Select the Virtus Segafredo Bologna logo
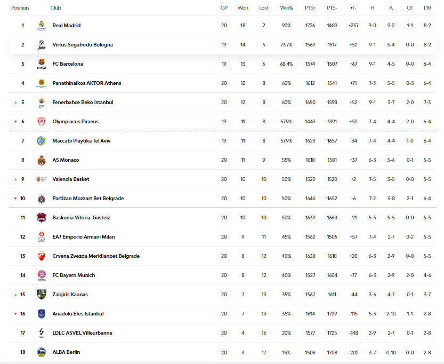The image size is (444, 364). (42, 44)
